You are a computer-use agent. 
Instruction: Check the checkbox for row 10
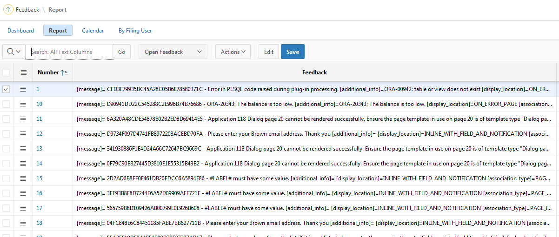pyautogui.click(x=6, y=104)
